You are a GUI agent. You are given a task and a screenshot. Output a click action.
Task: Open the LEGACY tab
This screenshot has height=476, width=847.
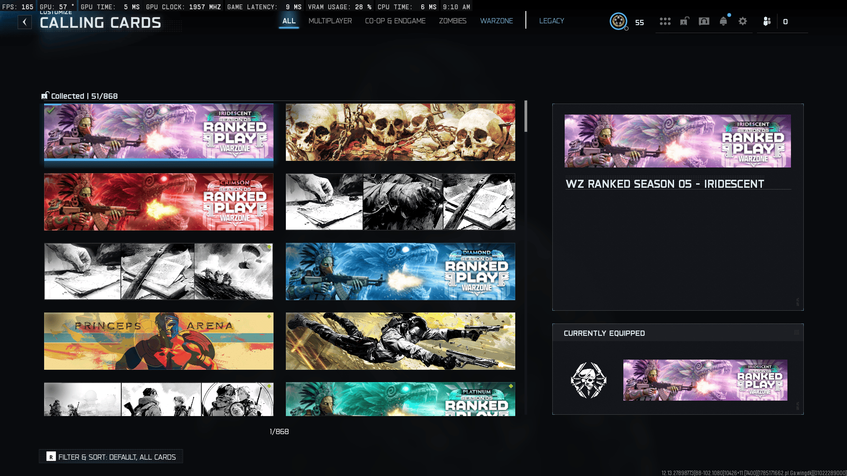click(551, 21)
